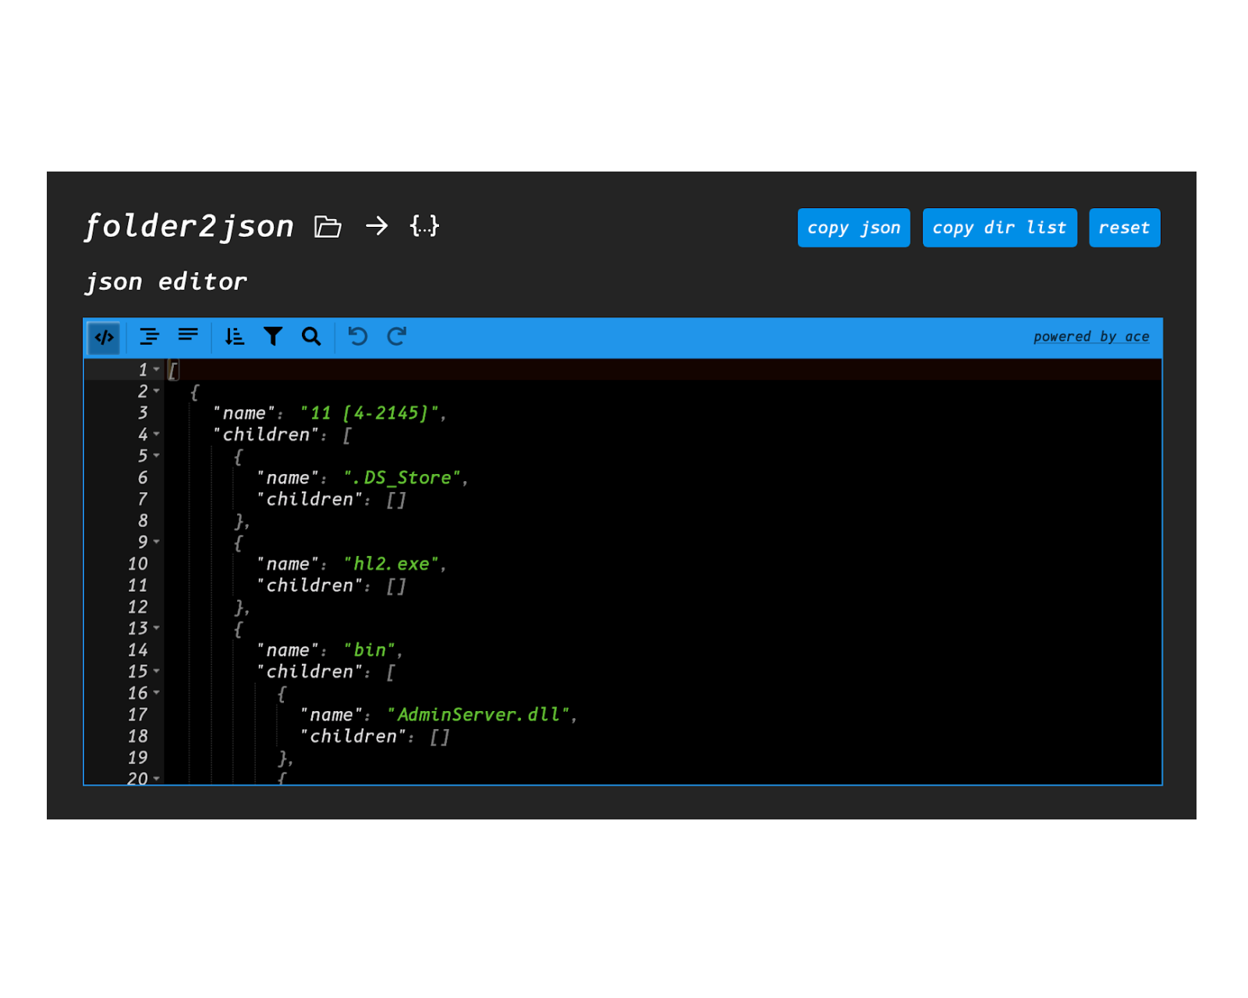Place cursor in the "hl2.exe" name value

click(x=392, y=564)
